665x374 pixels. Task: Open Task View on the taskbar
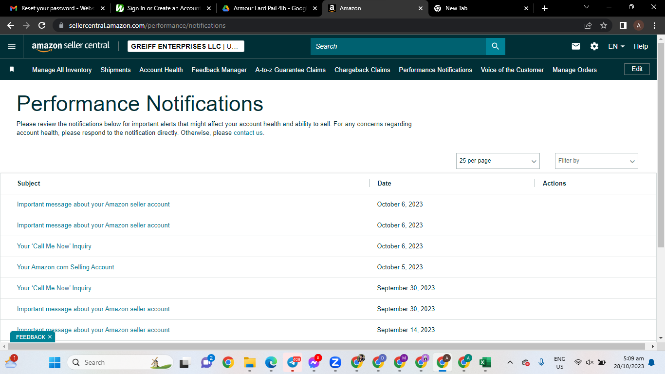tap(185, 362)
